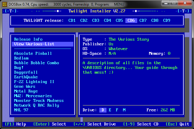Viewport: 194px width, 129px height.
Task: Select View Various-List entry
Action: 43,44
